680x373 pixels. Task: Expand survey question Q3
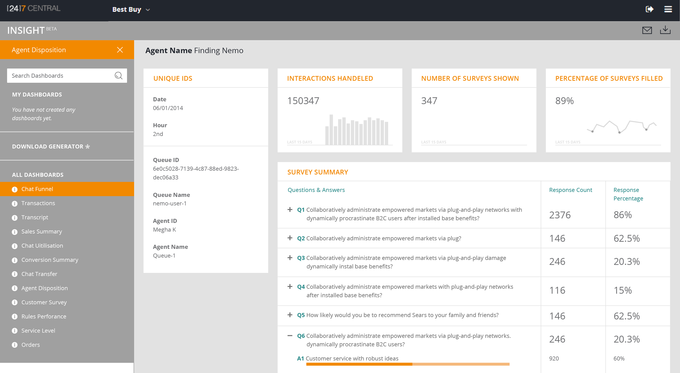pyautogui.click(x=290, y=257)
